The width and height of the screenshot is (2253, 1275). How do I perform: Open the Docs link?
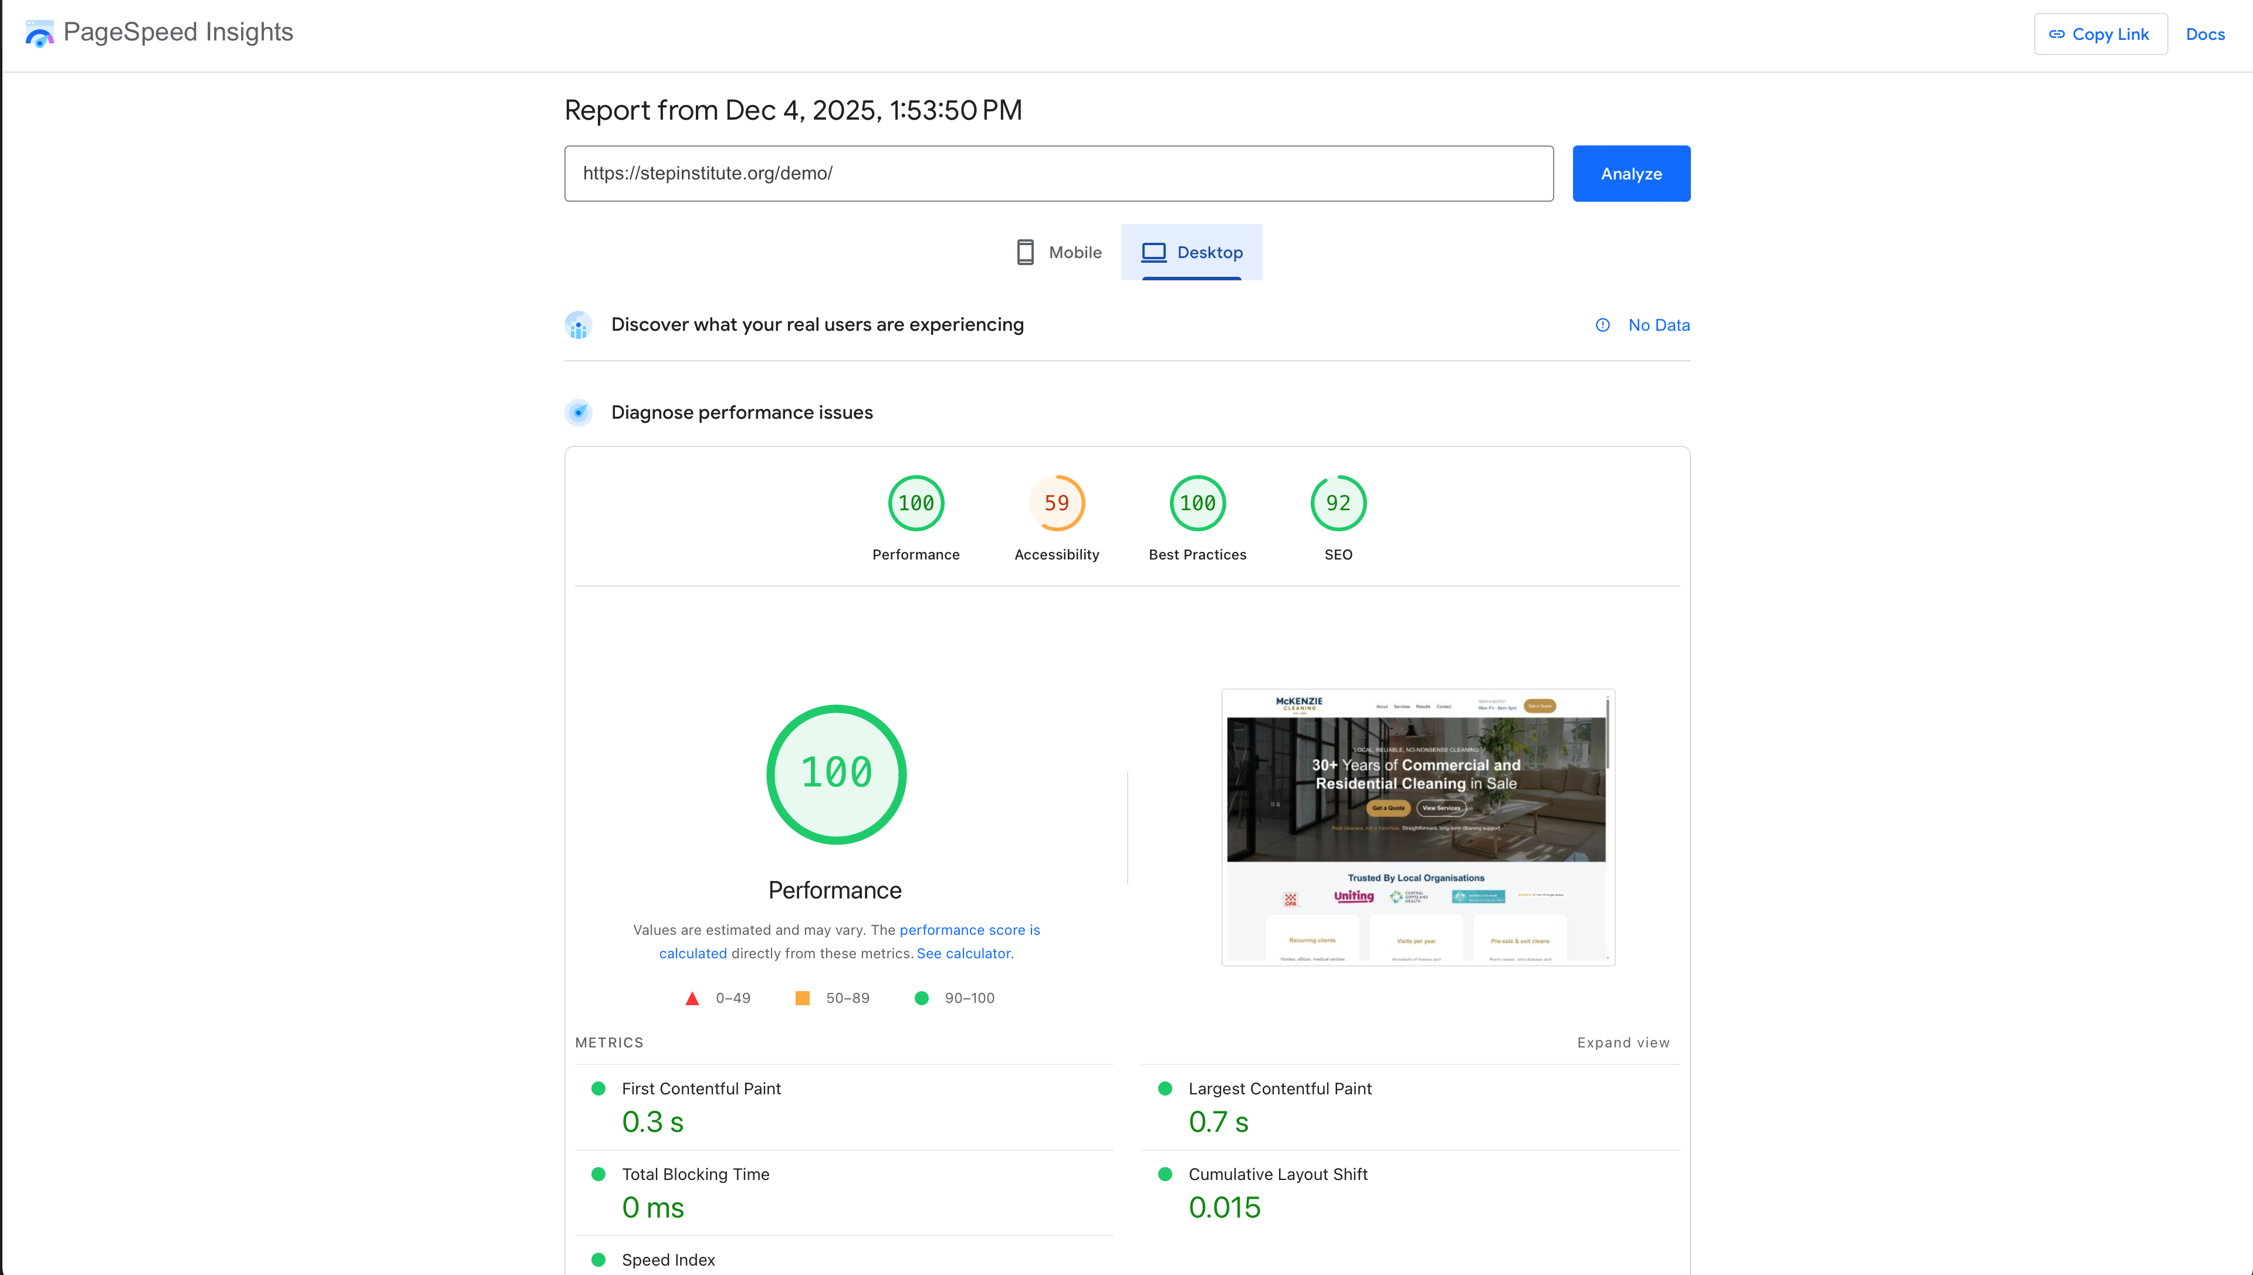pyautogui.click(x=2205, y=34)
